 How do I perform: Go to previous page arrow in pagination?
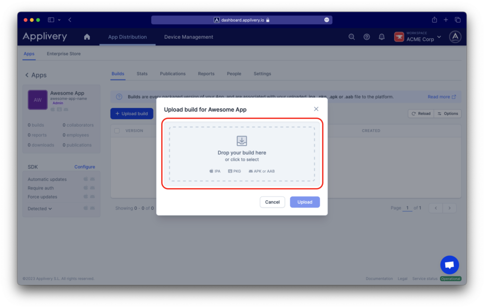436,208
